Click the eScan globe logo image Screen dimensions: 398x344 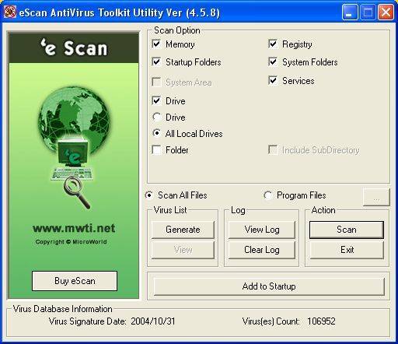(x=74, y=148)
